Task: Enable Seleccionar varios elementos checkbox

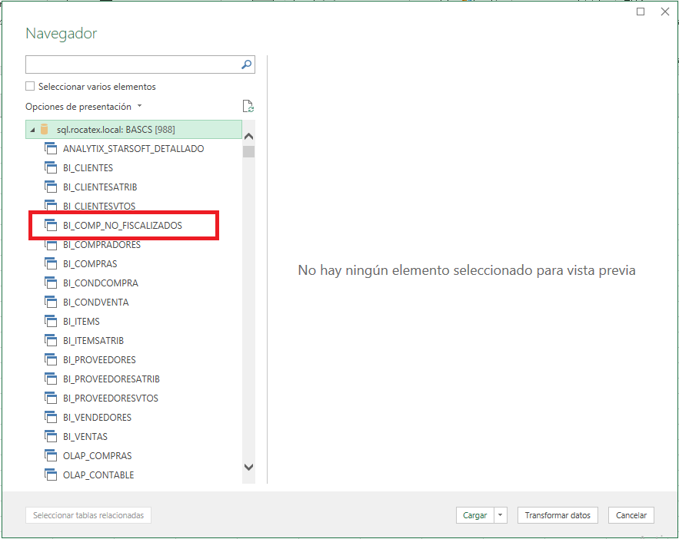Action: point(31,87)
